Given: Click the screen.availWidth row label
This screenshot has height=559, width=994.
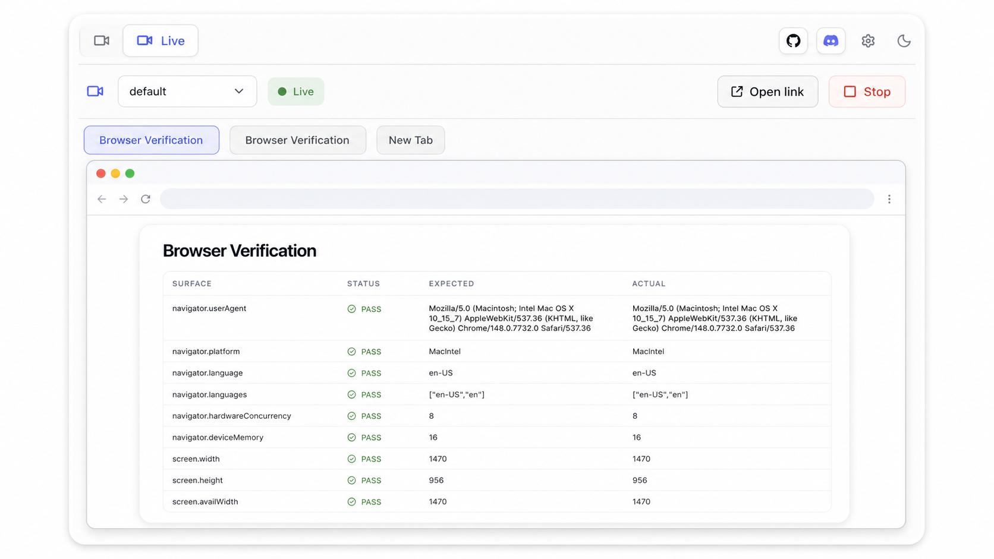Looking at the screenshot, I should [x=205, y=501].
